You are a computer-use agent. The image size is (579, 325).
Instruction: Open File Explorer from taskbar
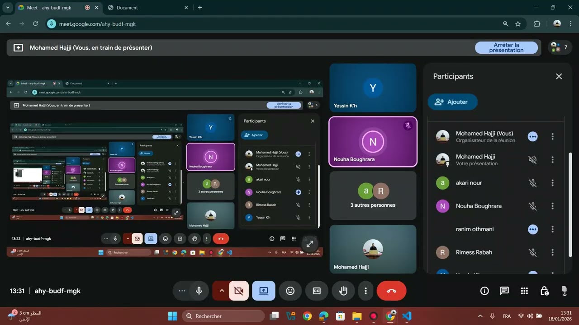coord(357,316)
